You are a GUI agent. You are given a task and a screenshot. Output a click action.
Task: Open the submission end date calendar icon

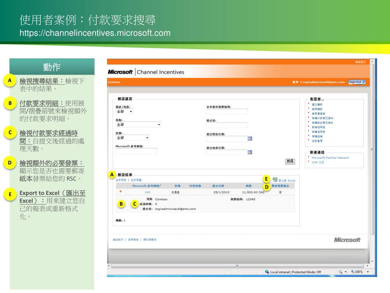point(250,152)
